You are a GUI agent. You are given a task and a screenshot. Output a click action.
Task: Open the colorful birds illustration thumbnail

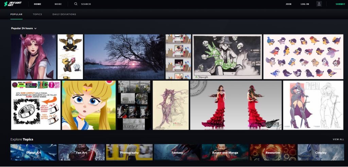point(303,57)
